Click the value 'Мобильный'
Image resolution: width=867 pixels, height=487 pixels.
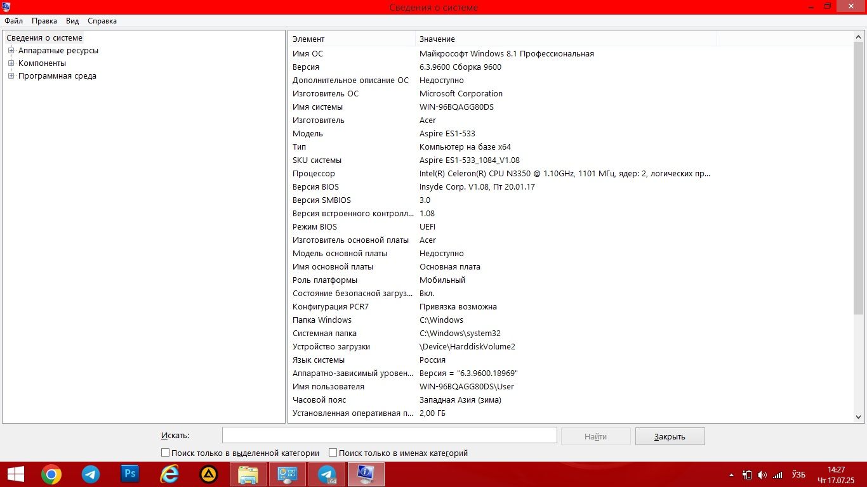[442, 280]
